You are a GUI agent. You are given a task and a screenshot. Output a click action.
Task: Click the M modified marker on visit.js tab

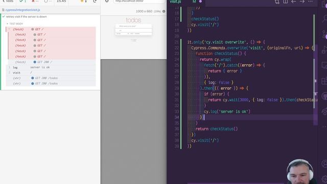[x=194, y=2]
